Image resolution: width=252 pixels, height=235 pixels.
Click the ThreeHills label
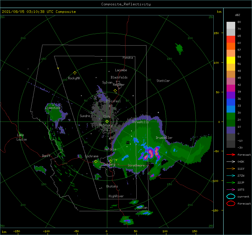tap(141, 122)
